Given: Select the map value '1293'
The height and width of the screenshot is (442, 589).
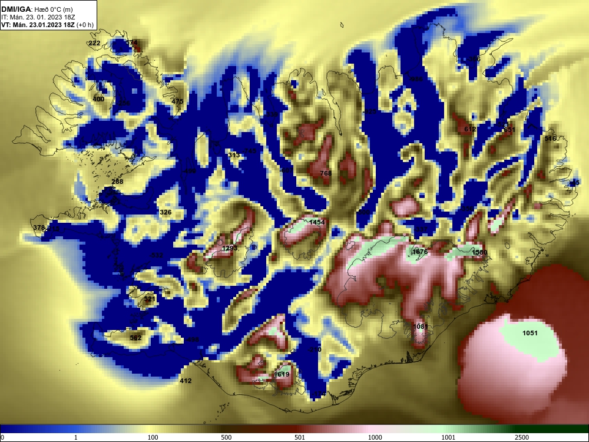Looking at the screenshot, I should click(230, 248).
